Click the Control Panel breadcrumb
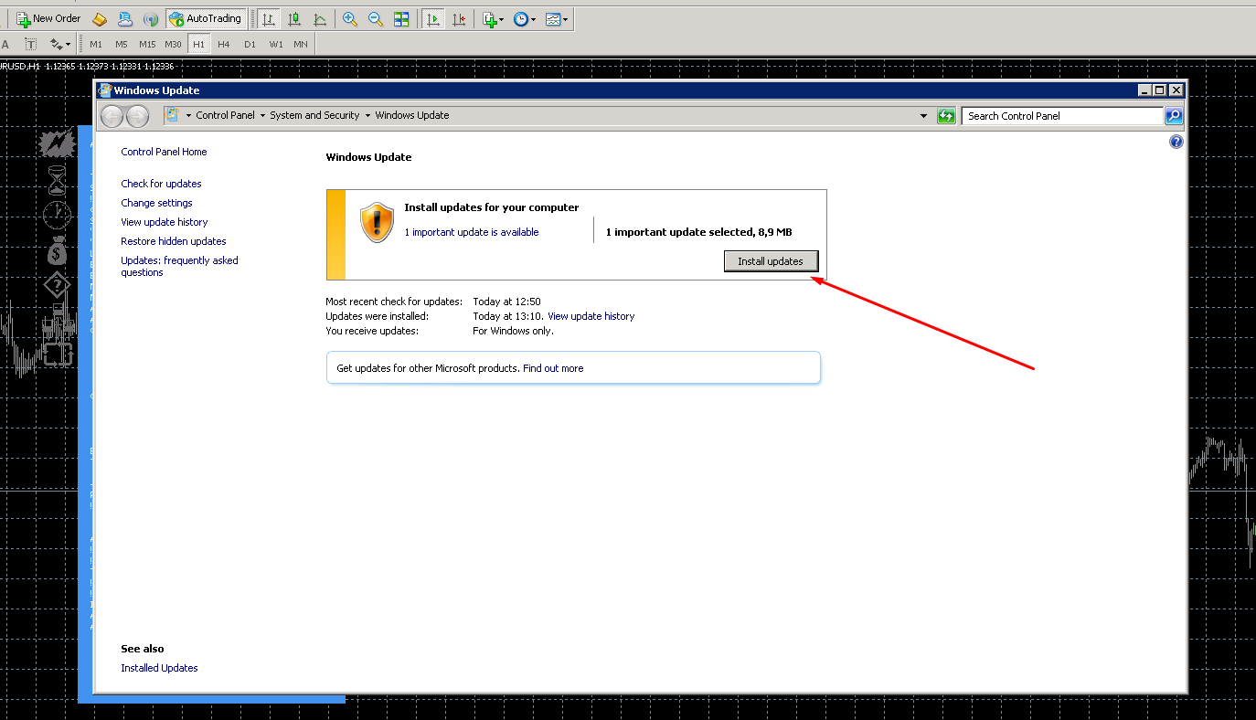The height and width of the screenshot is (720, 1256). 225,115
